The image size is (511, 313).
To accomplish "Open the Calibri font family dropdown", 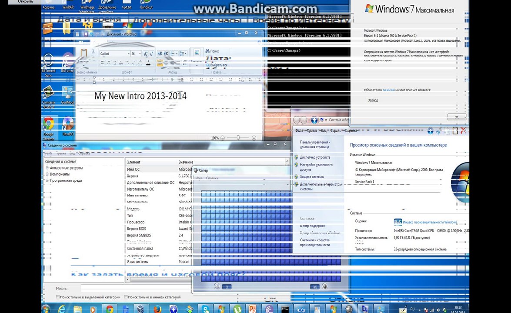I will [129, 53].
